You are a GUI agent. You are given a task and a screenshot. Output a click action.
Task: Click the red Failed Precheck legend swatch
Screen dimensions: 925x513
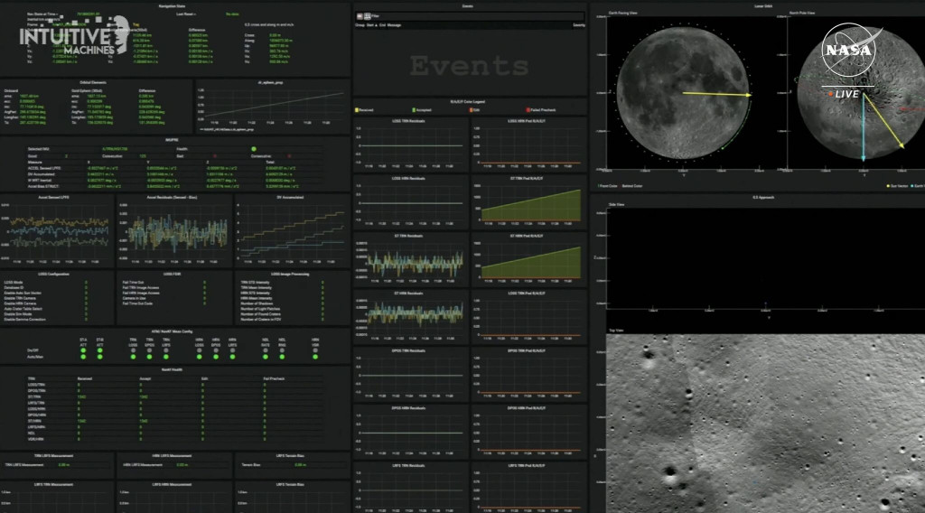[528, 109]
